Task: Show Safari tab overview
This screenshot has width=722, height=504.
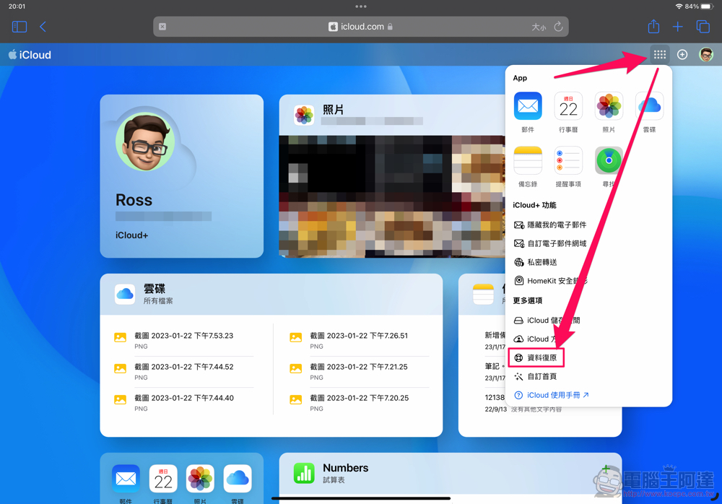Action: pos(703,27)
